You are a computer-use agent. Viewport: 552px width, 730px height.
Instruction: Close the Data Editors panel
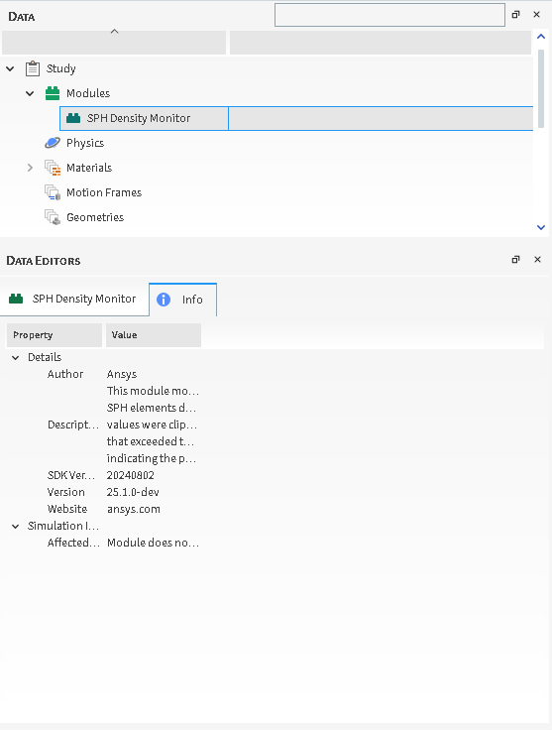pos(537,259)
